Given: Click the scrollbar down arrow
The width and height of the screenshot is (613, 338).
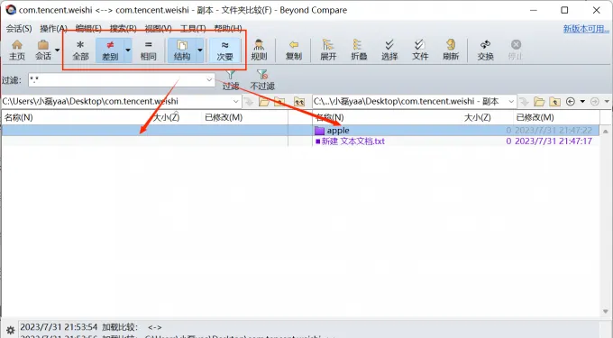Looking at the screenshot, I should (x=605, y=312).
